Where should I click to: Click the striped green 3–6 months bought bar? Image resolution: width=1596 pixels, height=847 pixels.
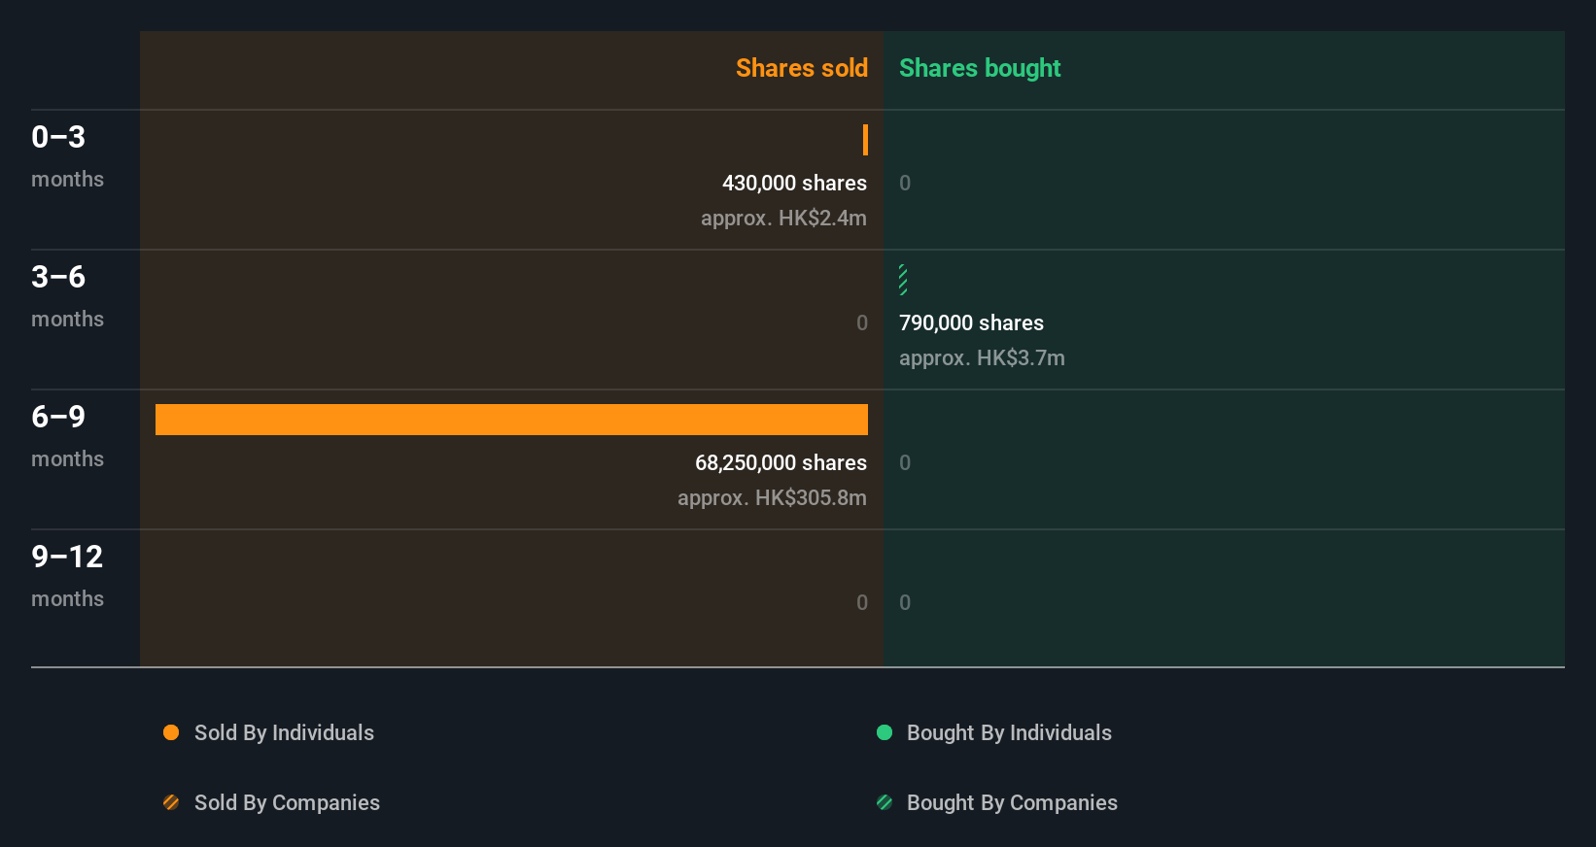(x=903, y=280)
